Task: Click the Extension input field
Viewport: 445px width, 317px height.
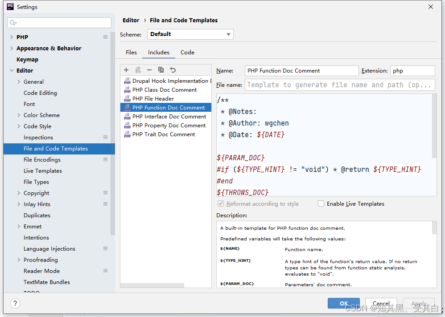Action: [x=412, y=71]
